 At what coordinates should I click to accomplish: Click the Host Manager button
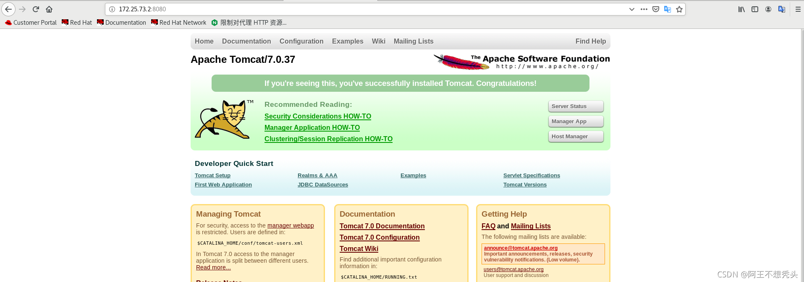point(576,137)
